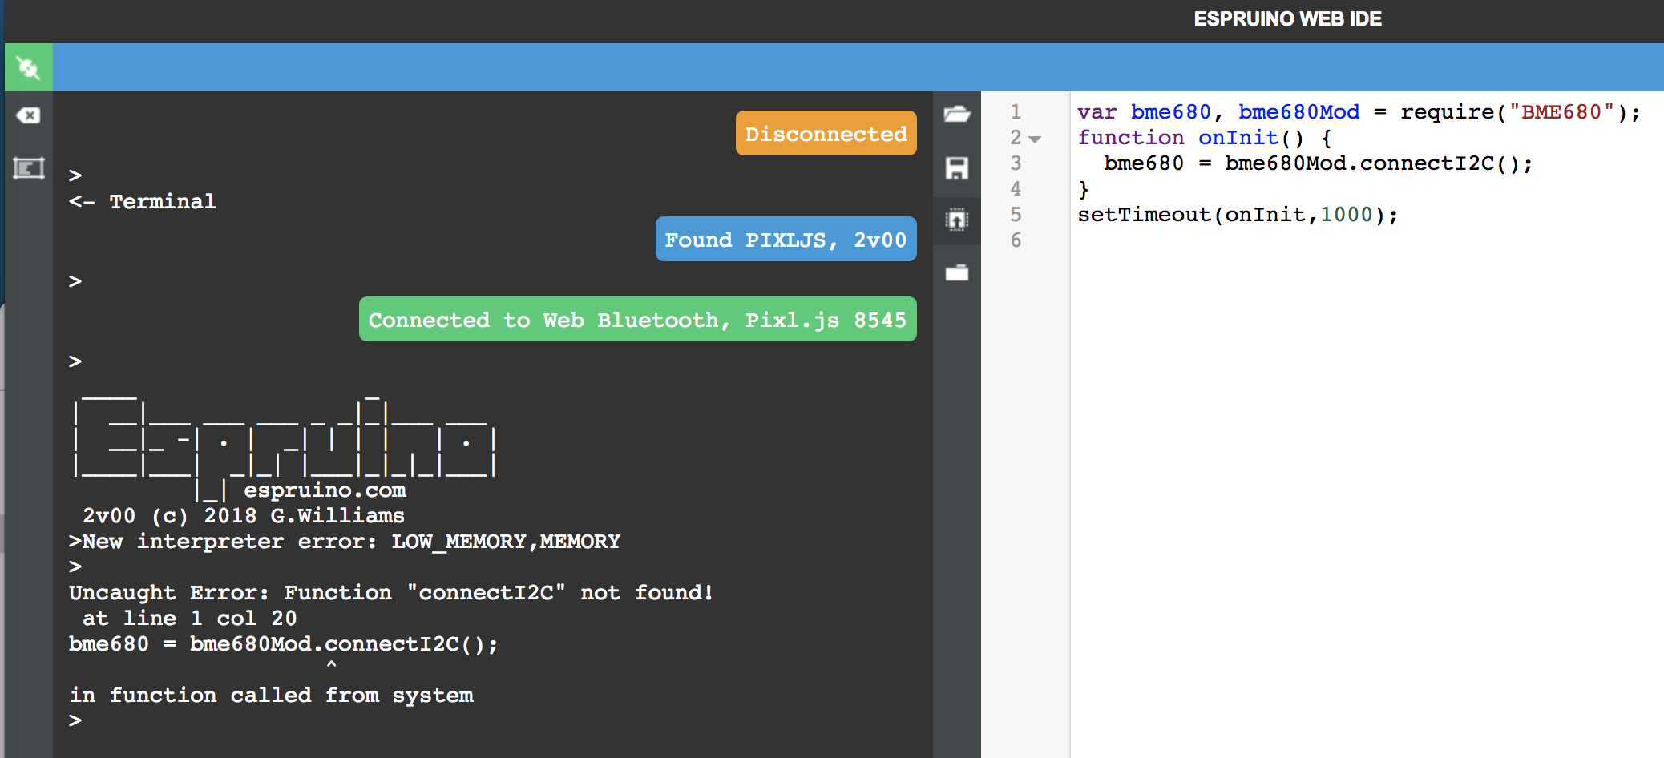Viewport: 1664px width, 758px height.
Task: Place cursor on the connectI2C() line in the editor
Action: [1318, 163]
